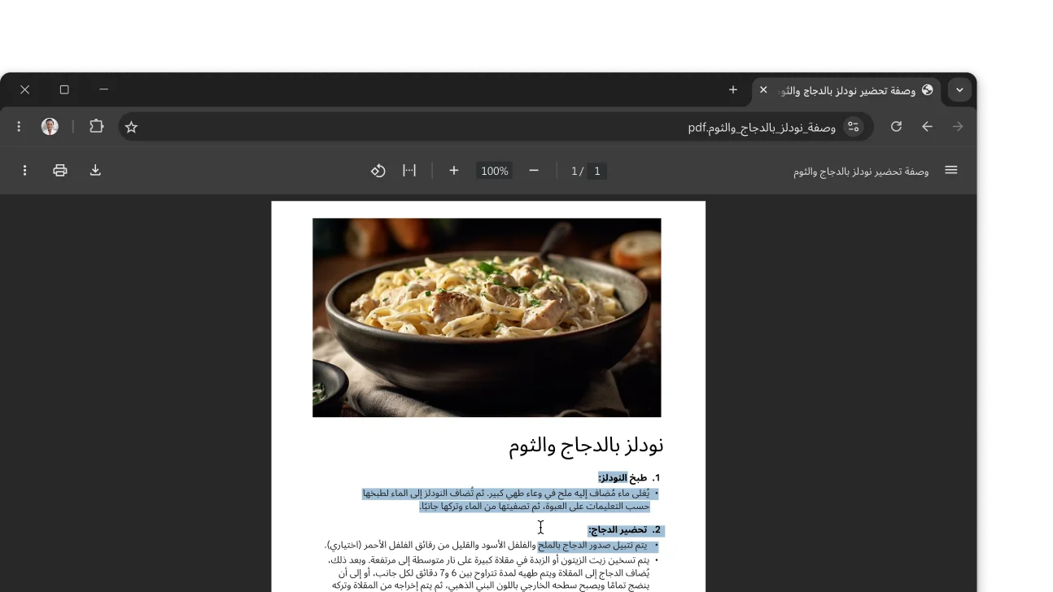Print the PDF document
1053x592 pixels.
point(59,170)
